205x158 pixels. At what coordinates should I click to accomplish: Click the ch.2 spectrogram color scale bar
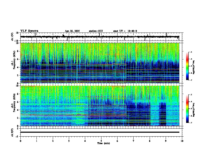pyautogui.click(x=187, y=109)
